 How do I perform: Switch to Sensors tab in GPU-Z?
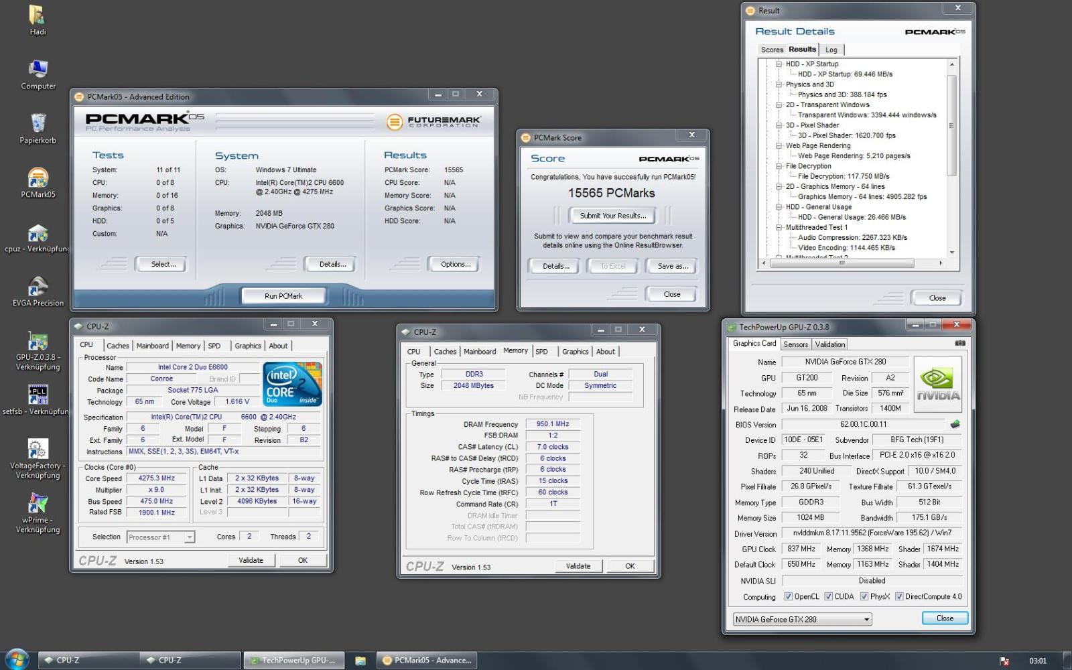pos(796,344)
